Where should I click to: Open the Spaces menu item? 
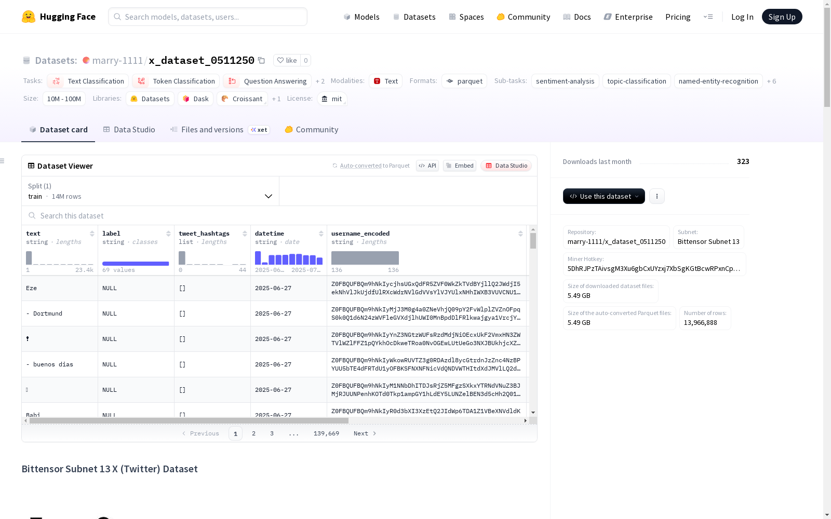[466, 17]
